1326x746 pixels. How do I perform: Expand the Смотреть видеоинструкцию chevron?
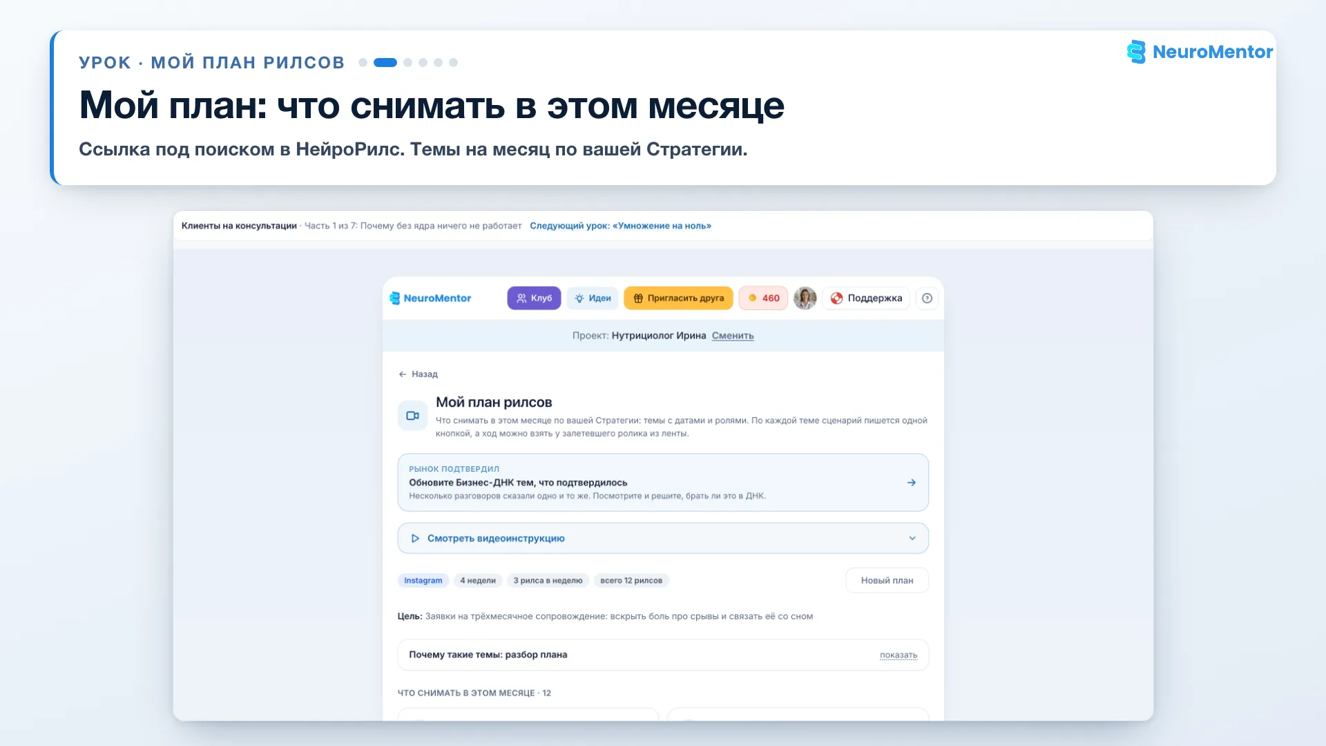[x=912, y=539]
